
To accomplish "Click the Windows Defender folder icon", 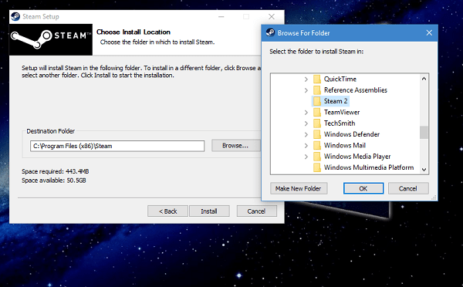I will pyautogui.click(x=317, y=134).
